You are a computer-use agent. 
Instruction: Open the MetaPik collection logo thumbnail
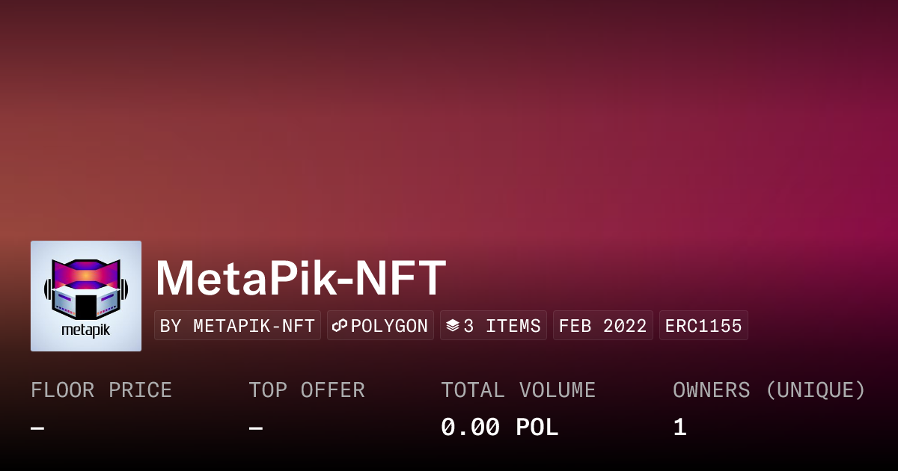pos(86,296)
